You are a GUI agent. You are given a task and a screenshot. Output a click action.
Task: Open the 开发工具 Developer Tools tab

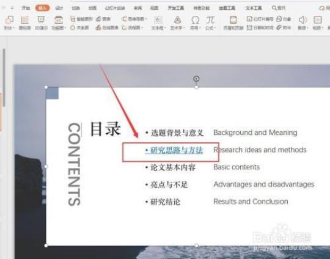click(x=176, y=8)
